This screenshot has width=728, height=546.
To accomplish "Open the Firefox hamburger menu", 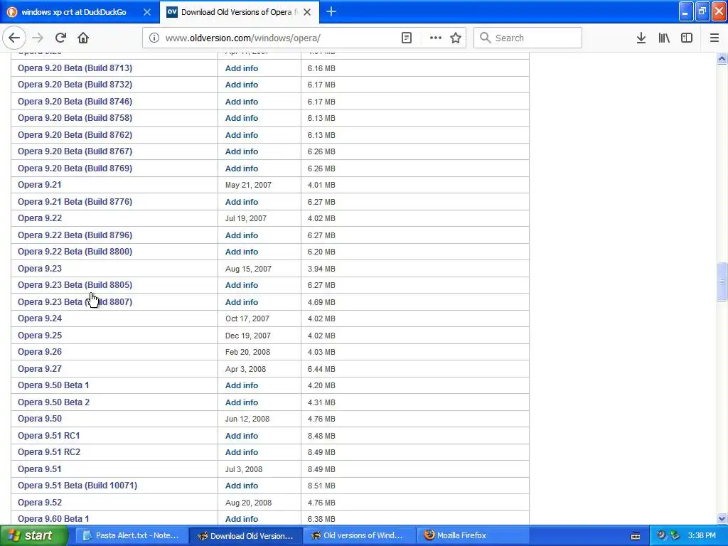I will point(714,38).
